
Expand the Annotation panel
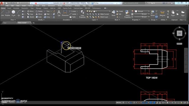[67, 20]
